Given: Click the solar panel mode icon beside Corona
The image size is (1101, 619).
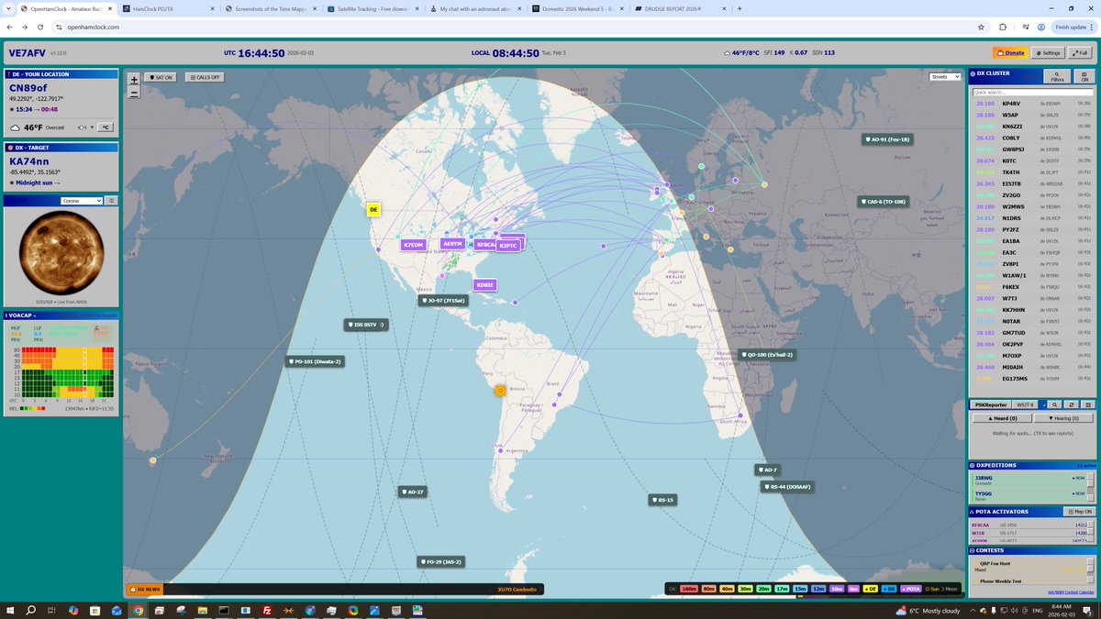Looking at the screenshot, I should pos(111,200).
